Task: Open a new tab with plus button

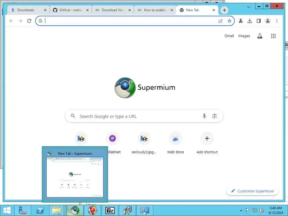Action: [224, 10]
